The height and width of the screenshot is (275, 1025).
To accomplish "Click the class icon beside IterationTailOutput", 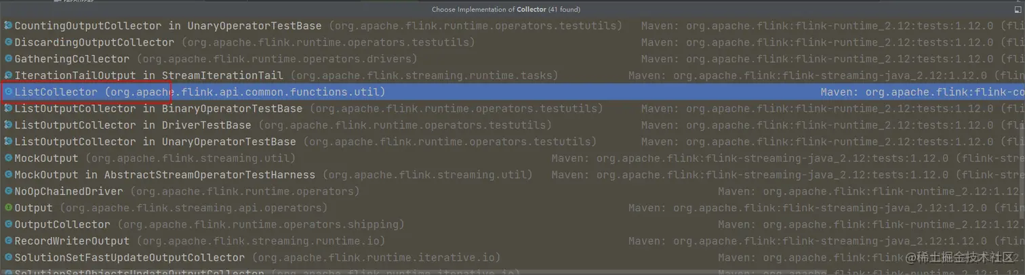I will point(8,75).
